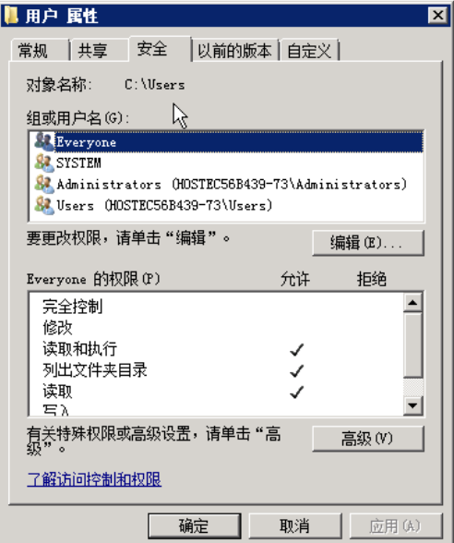This screenshot has width=454, height=543.
Task: Click the 编辑(E)... button
Action: 368,243
